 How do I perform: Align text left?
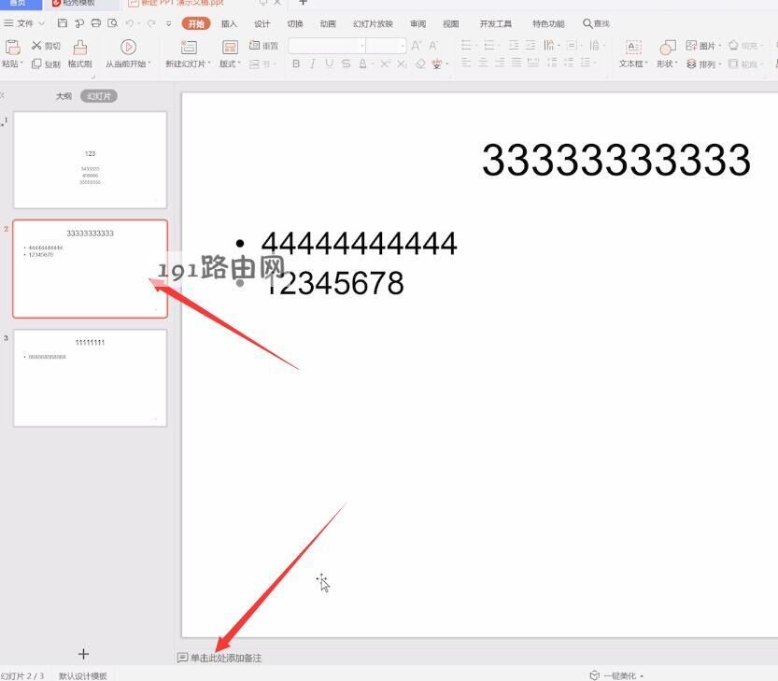click(466, 63)
